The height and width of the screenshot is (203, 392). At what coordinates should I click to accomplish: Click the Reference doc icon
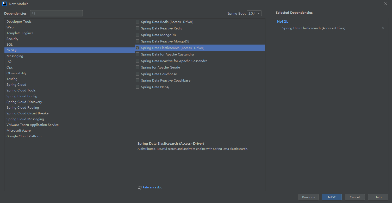140,187
